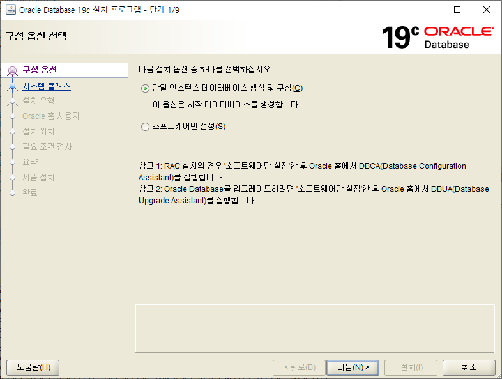The width and height of the screenshot is (502, 379).
Task: Click the 구성 옵션 current-step marker icon
Action: [x=13, y=71]
